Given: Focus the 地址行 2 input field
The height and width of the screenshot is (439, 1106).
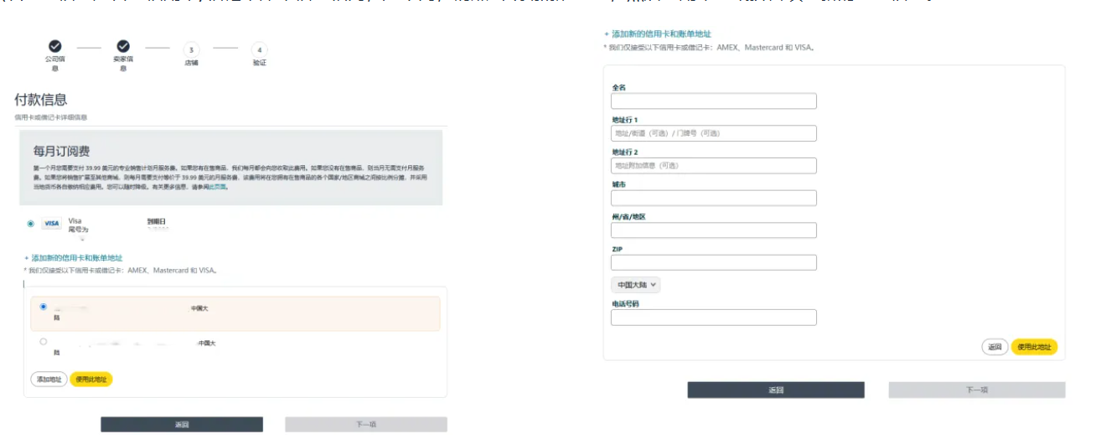Looking at the screenshot, I should [713, 166].
